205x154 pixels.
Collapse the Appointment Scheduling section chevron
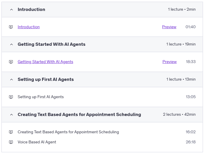(x=12, y=115)
